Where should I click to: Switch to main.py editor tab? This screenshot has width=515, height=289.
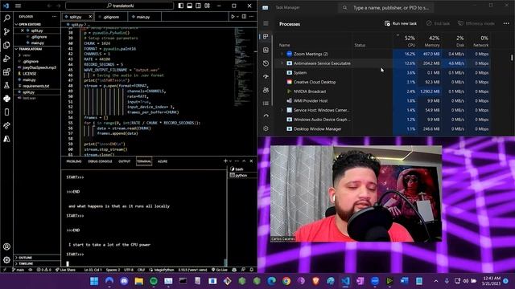[143, 17]
